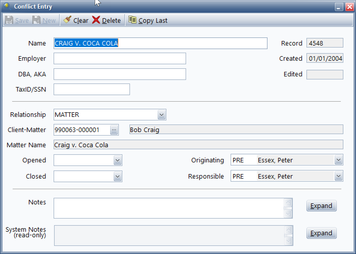Click the Record number field 4548

click(325, 43)
